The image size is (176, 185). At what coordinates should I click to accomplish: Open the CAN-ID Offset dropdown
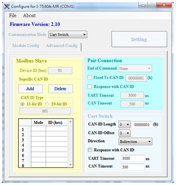point(125,133)
